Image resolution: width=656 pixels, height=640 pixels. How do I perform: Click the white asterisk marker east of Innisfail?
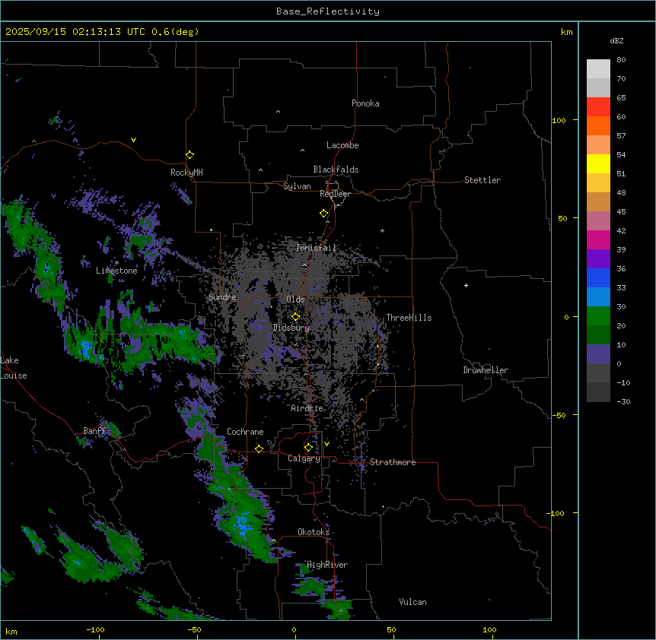click(382, 230)
